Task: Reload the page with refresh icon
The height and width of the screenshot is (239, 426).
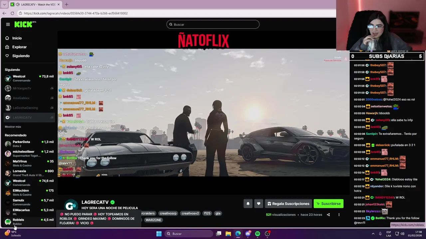Action: coord(12,13)
